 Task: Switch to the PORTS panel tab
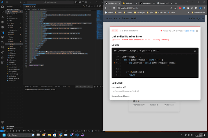point(65,87)
